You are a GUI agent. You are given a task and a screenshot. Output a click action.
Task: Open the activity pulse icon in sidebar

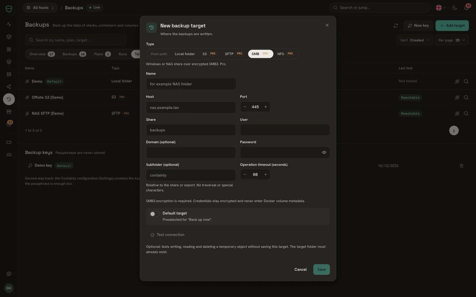click(9, 24)
